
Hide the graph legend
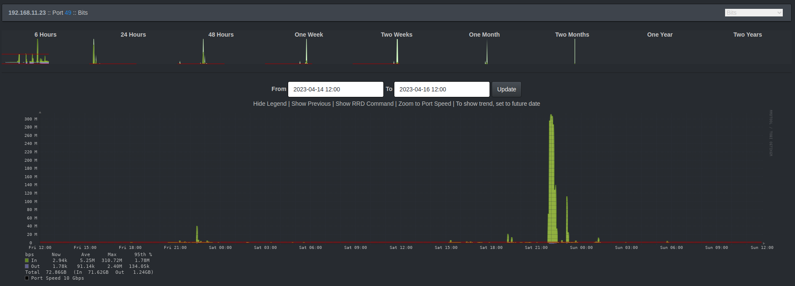[x=270, y=104]
